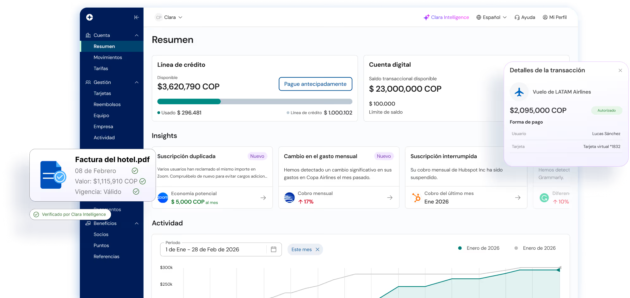Click the gray Línea de crédito legend dot
630x298 pixels.
[288, 113]
